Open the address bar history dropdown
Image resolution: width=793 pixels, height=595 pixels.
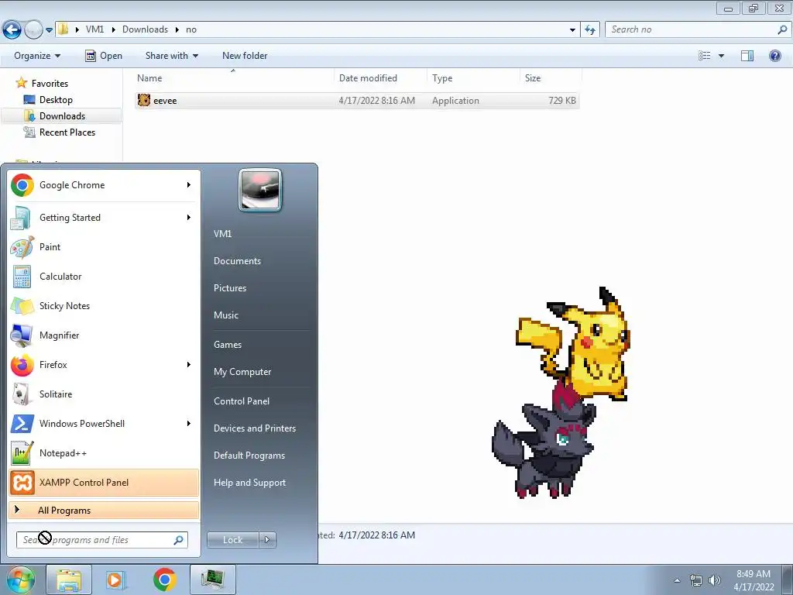pyautogui.click(x=572, y=30)
